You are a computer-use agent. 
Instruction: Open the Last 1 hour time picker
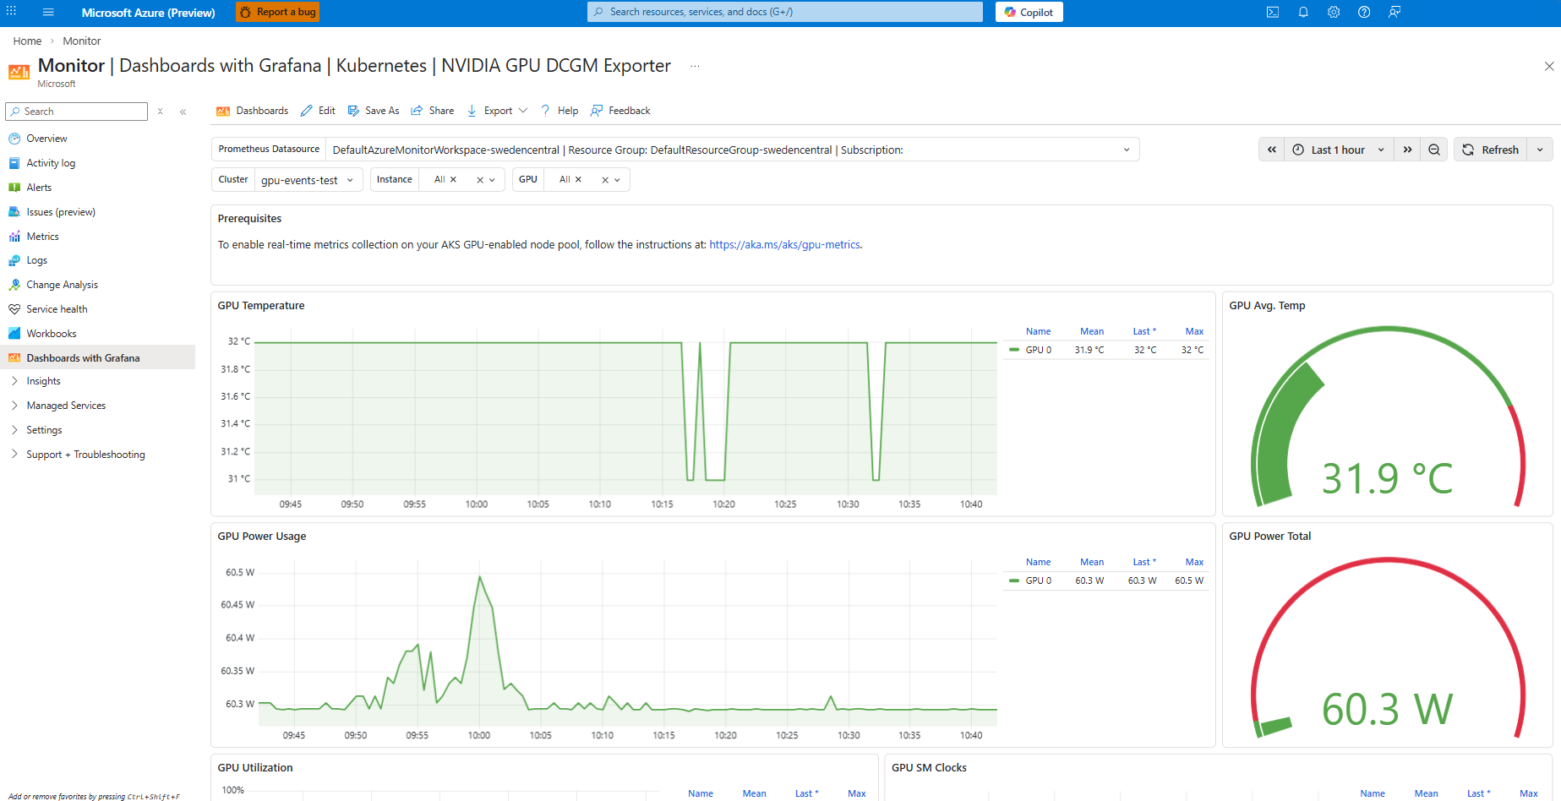(1339, 150)
